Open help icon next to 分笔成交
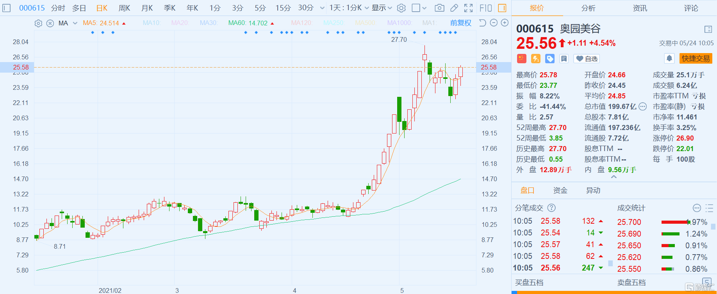 tap(551, 208)
